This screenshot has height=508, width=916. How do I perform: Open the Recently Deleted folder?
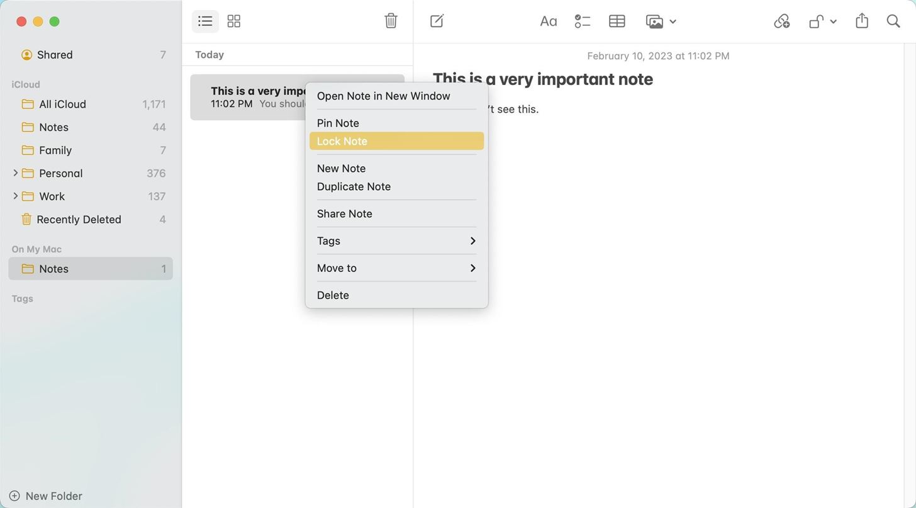click(x=80, y=219)
